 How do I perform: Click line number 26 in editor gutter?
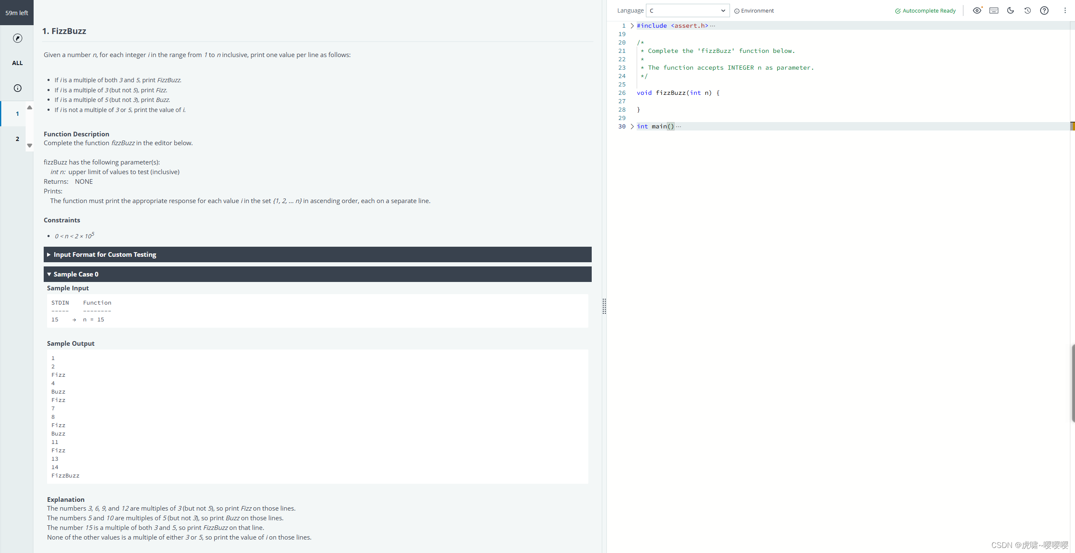(622, 93)
